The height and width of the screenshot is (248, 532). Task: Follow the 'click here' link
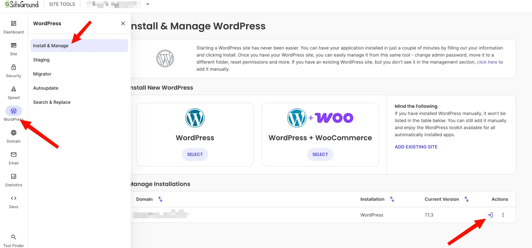[x=487, y=62]
